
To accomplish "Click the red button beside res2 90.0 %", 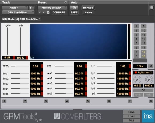I will click(86, 79).
